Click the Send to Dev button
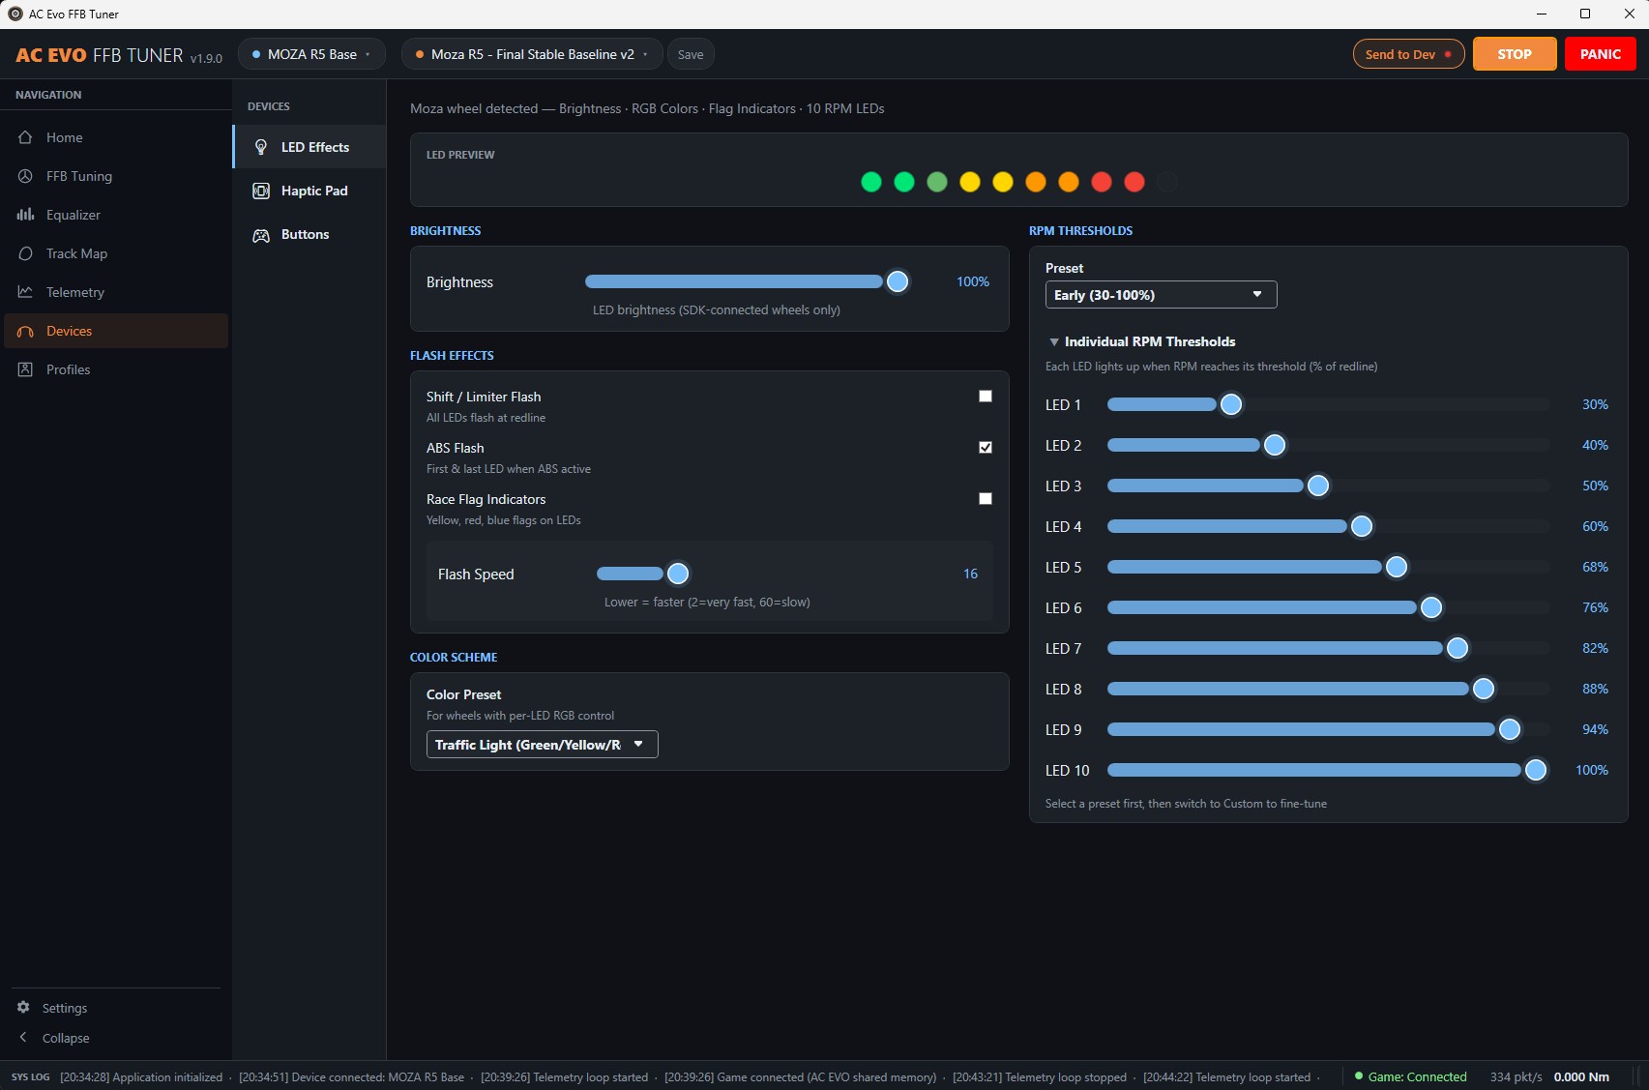Viewport: 1649px width, 1090px height. [1408, 54]
